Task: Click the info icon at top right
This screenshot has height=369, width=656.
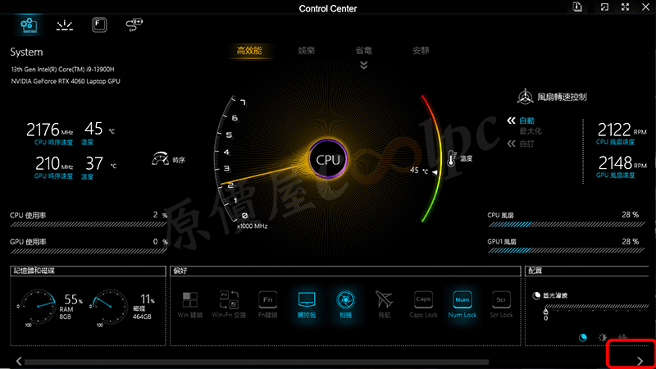Action: pyautogui.click(x=578, y=7)
